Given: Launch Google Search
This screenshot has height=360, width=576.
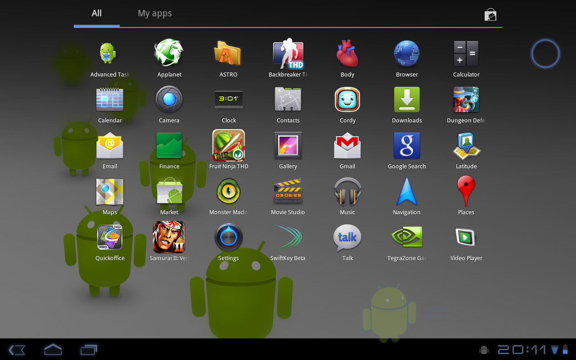Looking at the screenshot, I should 407,146.
